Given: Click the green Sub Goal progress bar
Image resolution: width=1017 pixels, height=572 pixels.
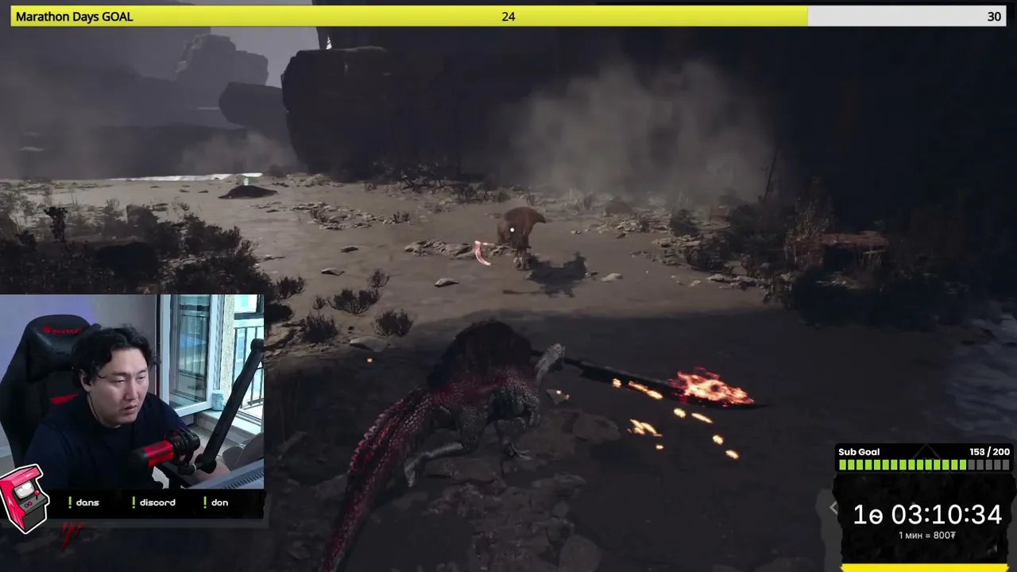Looking at the screenshot, I should (x=925, y=465).
